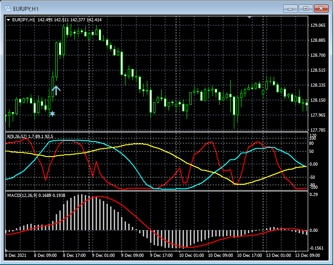Click the blue up arrow on the chart

pyautogui.click(x=56, y=90)
